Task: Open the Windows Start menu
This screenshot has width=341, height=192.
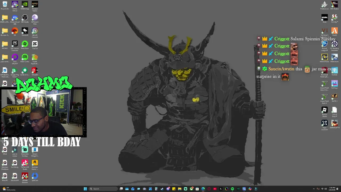Action: pos(85,189)
